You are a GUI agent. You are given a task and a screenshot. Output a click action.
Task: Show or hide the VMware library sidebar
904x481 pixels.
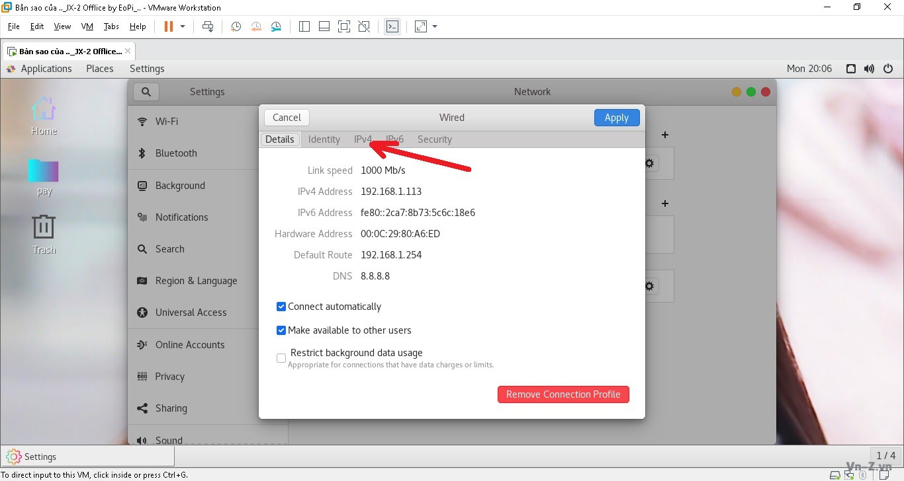click(x=304, y=26)
